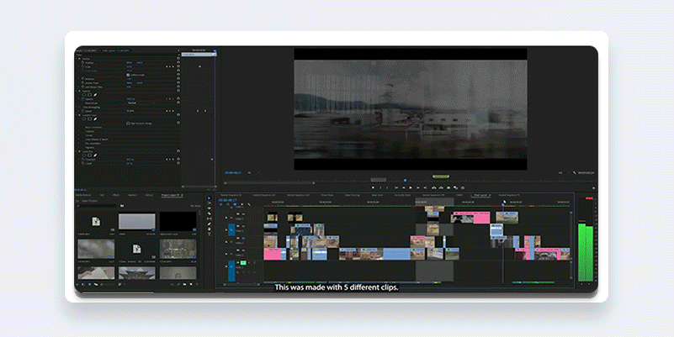Image resolution: width=674 pixels, height=337 pixels.
Task: Select the Selection tool in the tools panel
Action: pos(210,197)
